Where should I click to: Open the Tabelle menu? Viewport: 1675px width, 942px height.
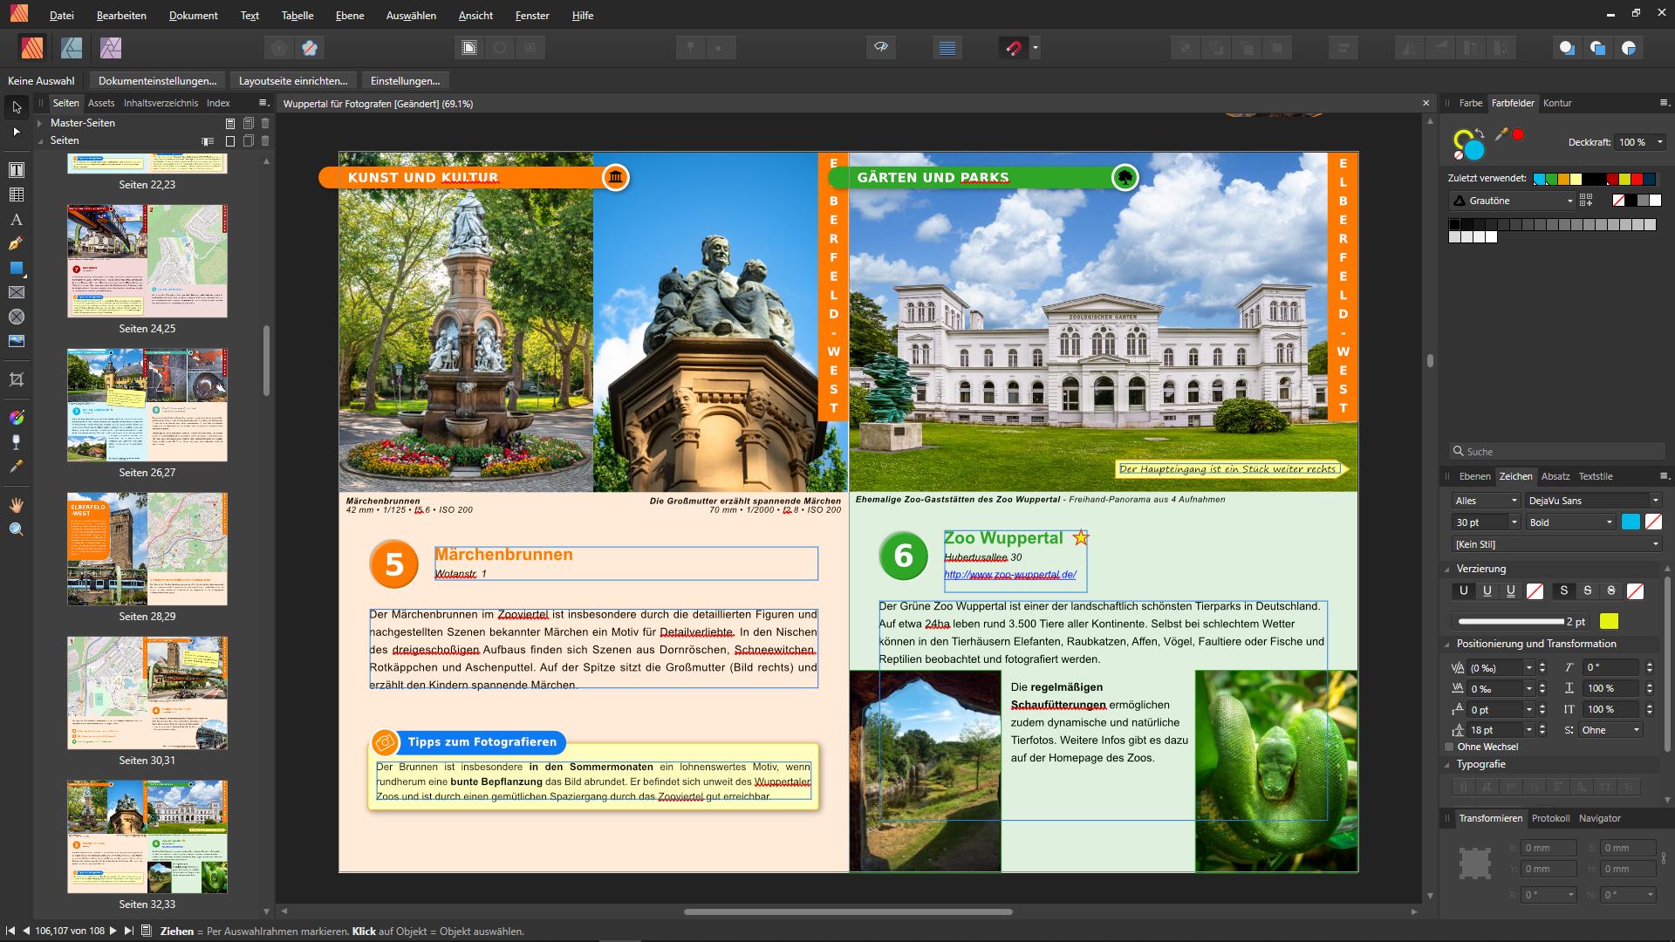(x=297, y=15)
